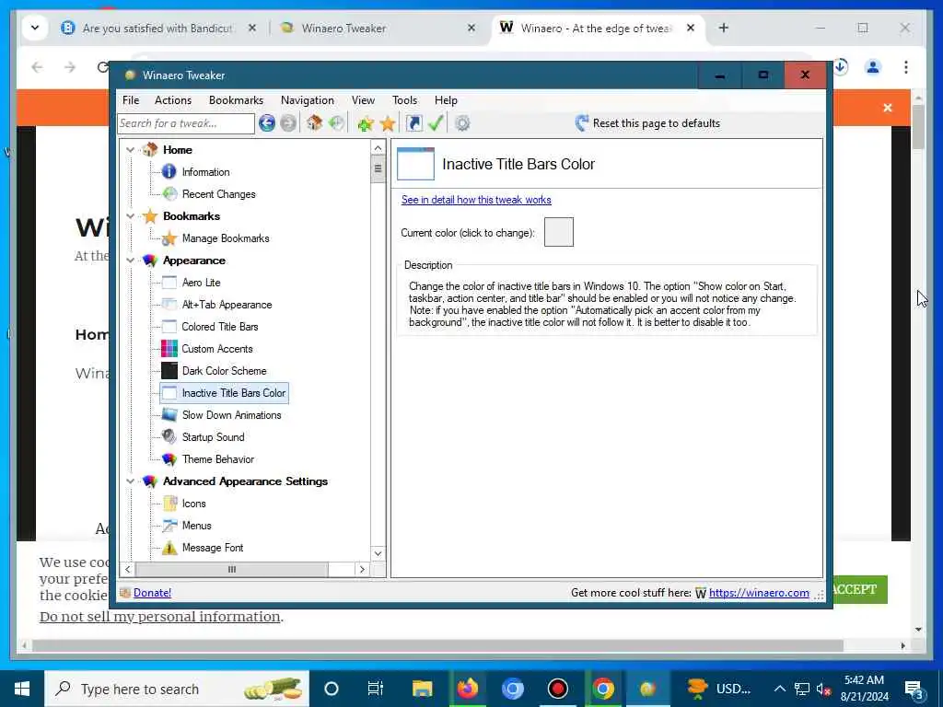Click the tree panel horizontal scrollbar thumb

point(231,569)
